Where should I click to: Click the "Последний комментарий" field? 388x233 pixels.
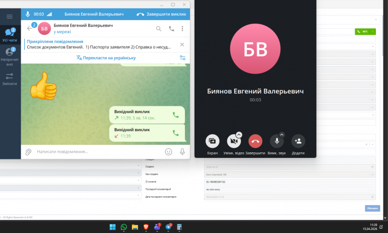tap(290, 190)
